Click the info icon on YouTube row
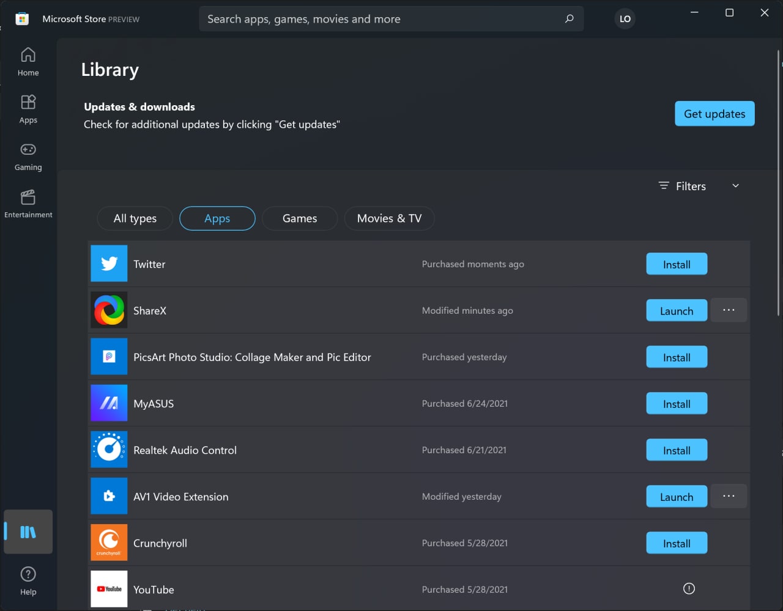Viewport: 783px width, 611px height. pos(689,589)
